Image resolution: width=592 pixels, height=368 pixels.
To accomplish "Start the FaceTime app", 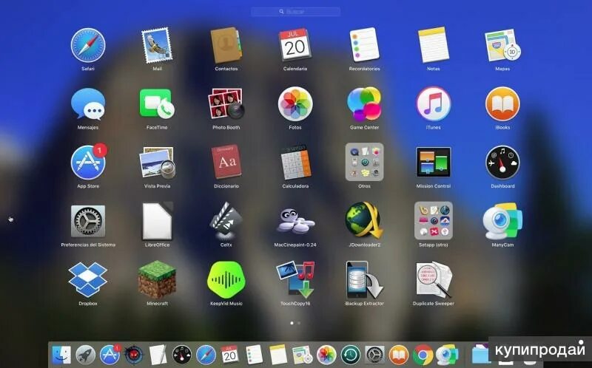I will tap(157, 103).
